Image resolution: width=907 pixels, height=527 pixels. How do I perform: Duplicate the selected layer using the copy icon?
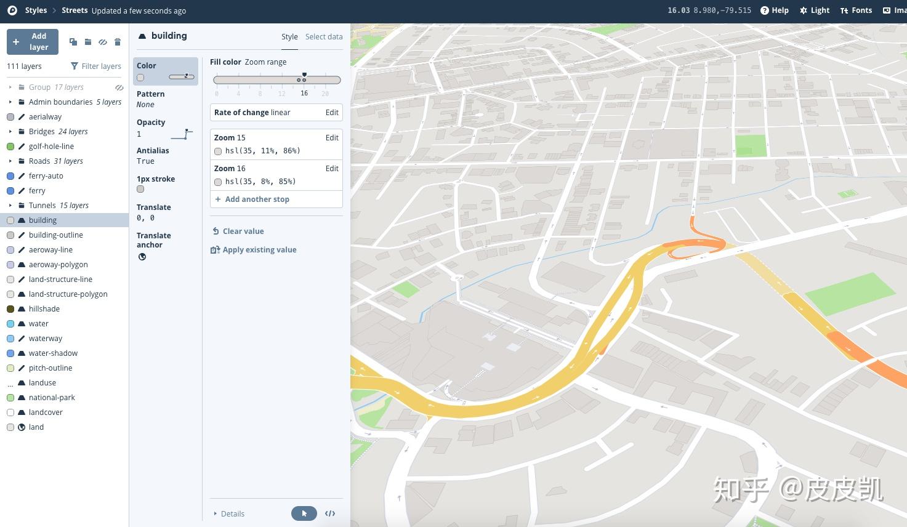point(73,42)
